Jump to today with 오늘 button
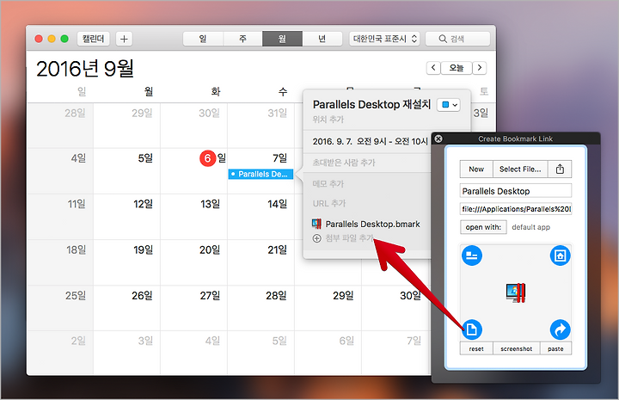619x400 pixels. (457, 68)
